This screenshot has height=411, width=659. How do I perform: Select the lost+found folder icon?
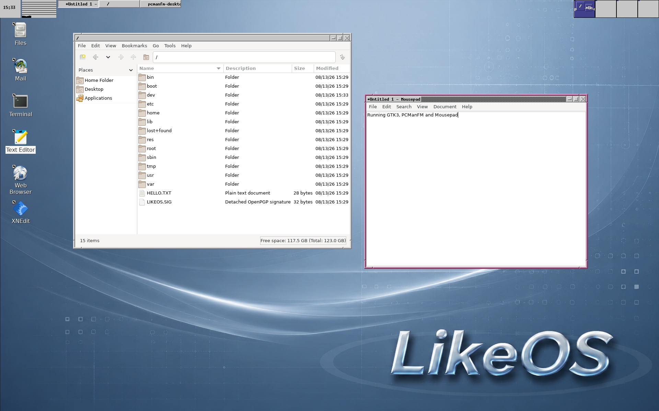pyautogui.click(x=142, y=131)
